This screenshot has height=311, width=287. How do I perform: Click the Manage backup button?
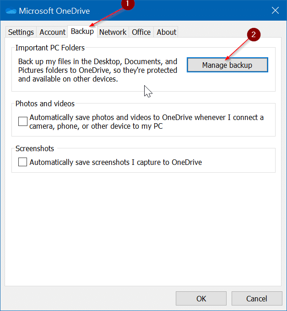(x=227, y=65)
